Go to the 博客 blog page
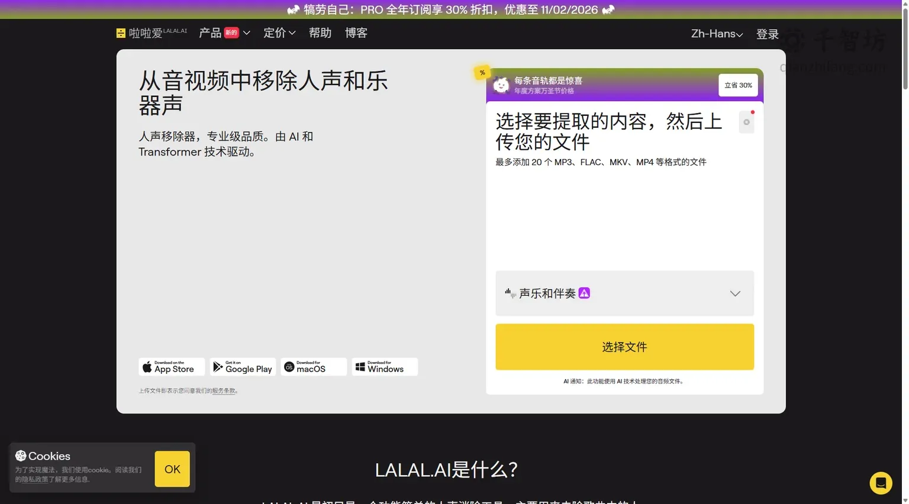The width and height of the screenshot is (909, 504). click(356, 33)
